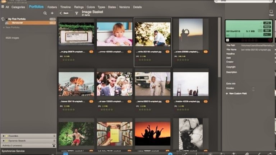Click the Description field label
The image size is (276, 155).
coord(231,72)
